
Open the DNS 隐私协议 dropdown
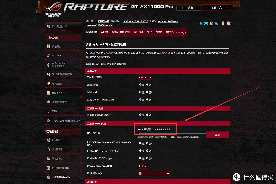154,174
